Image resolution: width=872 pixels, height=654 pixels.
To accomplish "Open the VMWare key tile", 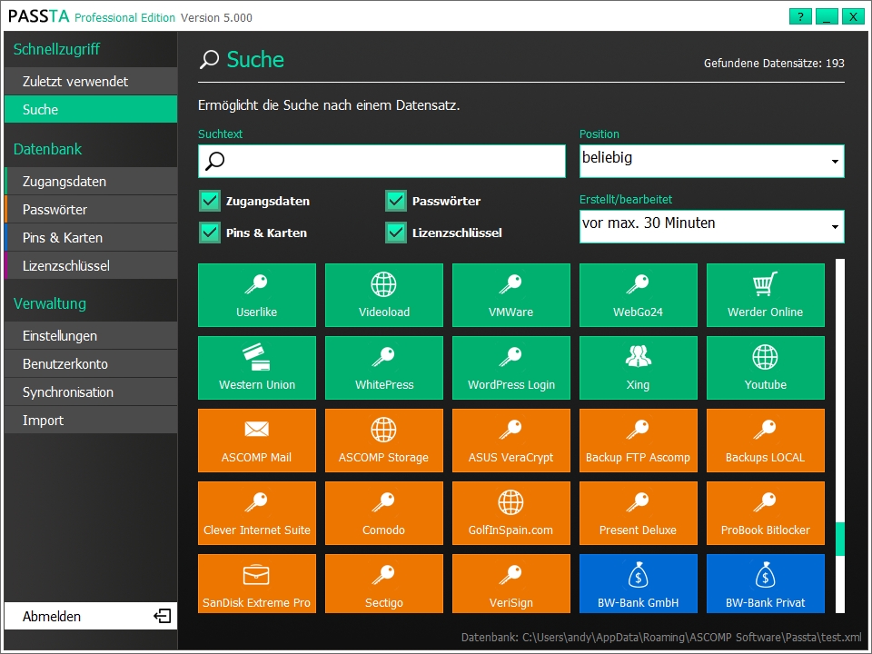I will click(511, 294).
